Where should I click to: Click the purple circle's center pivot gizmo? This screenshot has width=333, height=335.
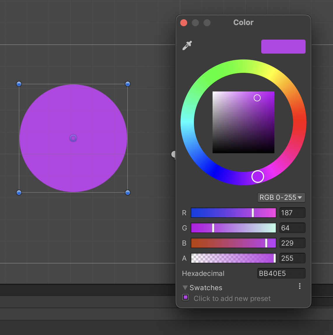click(x=73, y=138)
